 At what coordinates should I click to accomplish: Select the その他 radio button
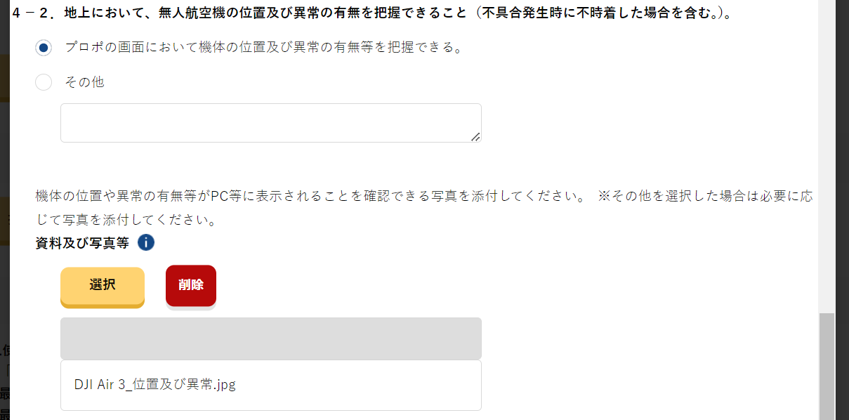[x=44, y=82]
